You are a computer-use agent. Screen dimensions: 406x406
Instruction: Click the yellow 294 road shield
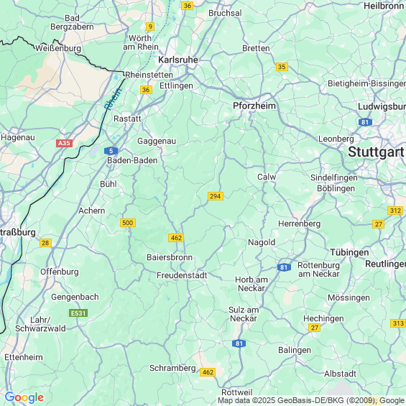pos(215,196)
